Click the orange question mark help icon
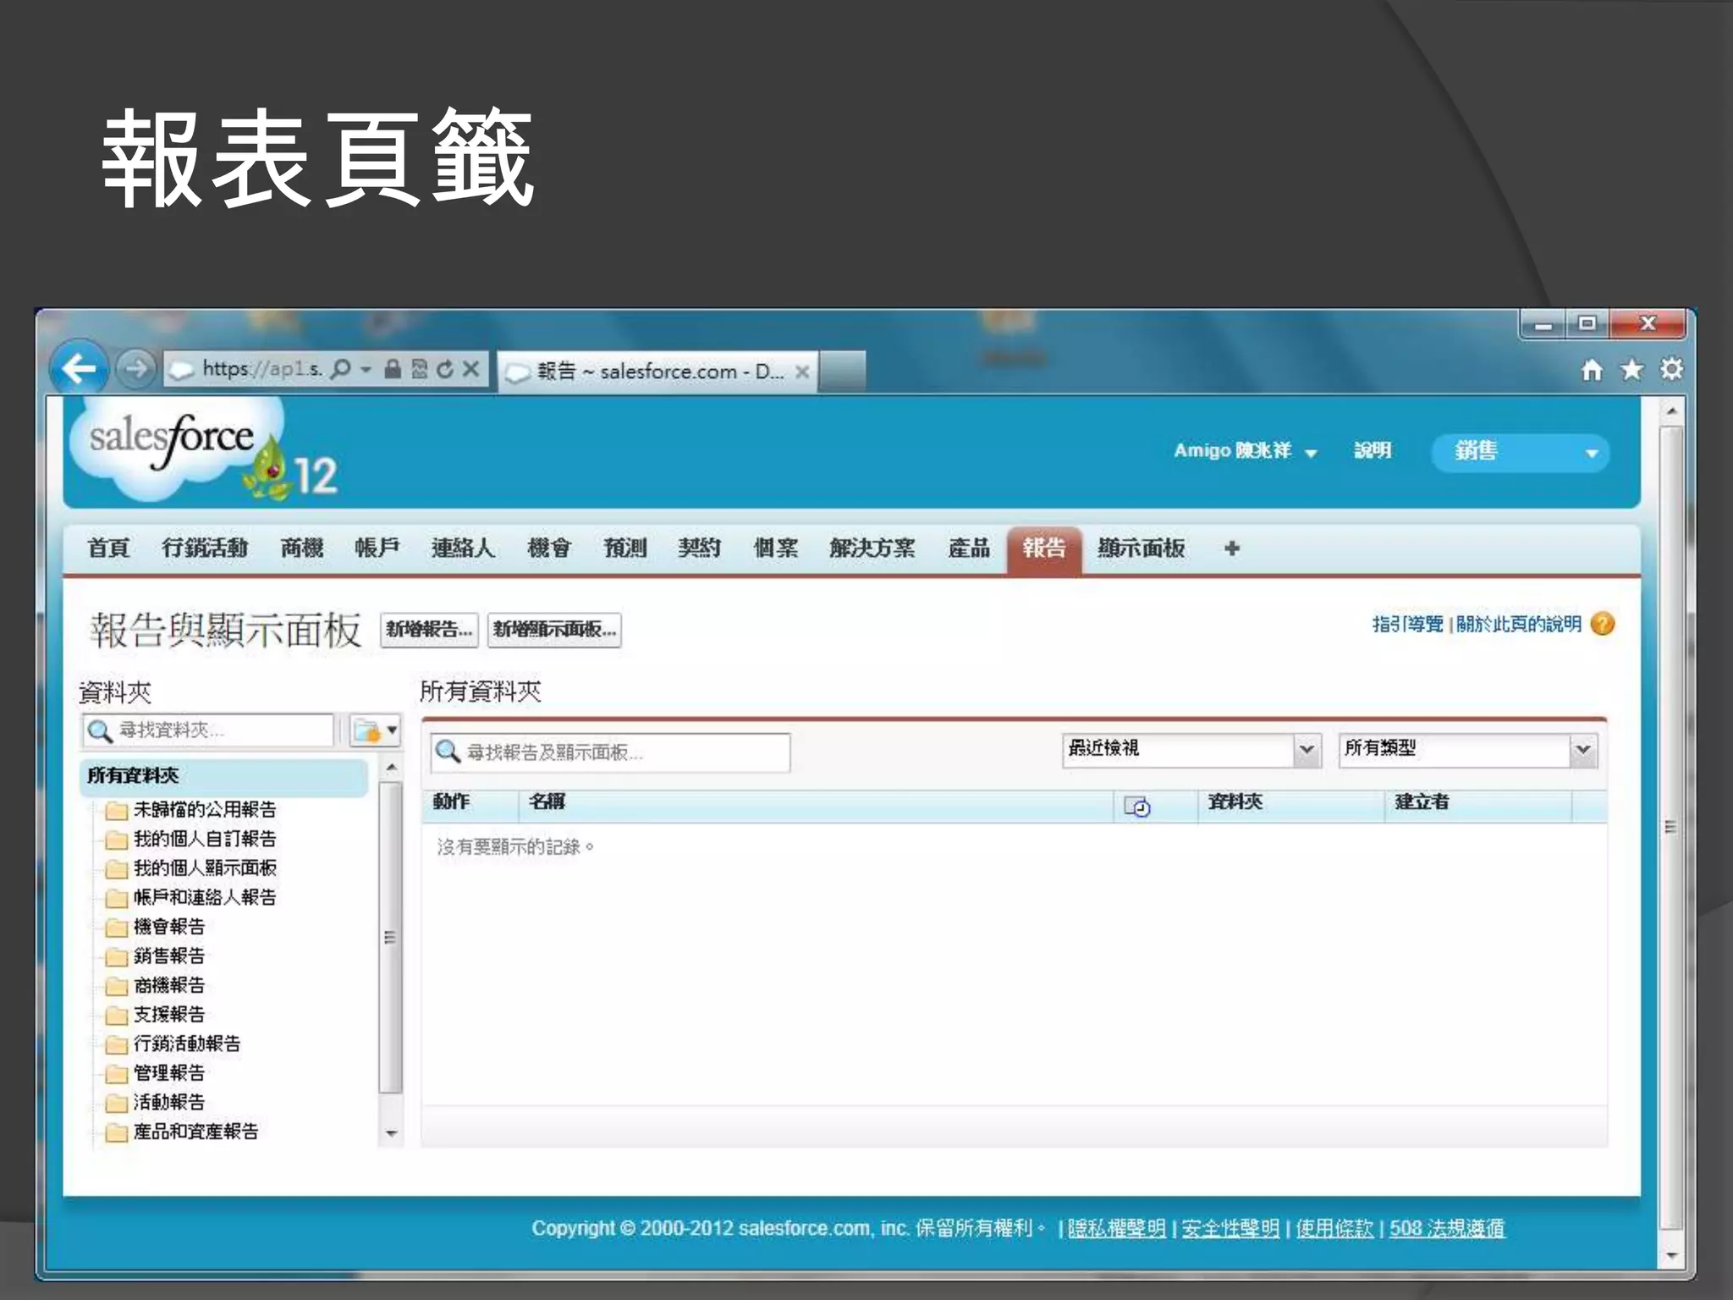 point(1603,624)
